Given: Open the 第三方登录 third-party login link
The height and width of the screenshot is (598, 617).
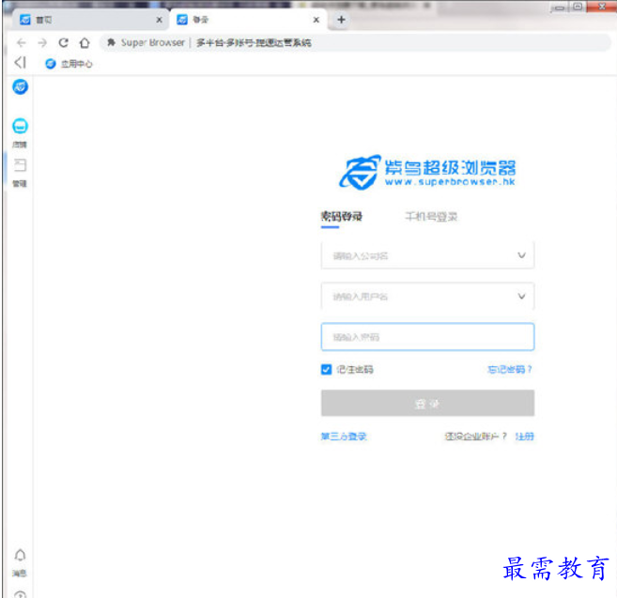Looking at the screenshot, I should point(344,436).
